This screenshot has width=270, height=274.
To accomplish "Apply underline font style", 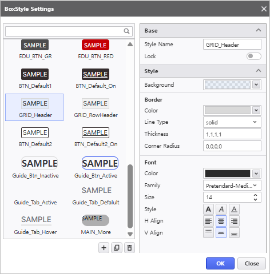I will (x=234, y=209).
